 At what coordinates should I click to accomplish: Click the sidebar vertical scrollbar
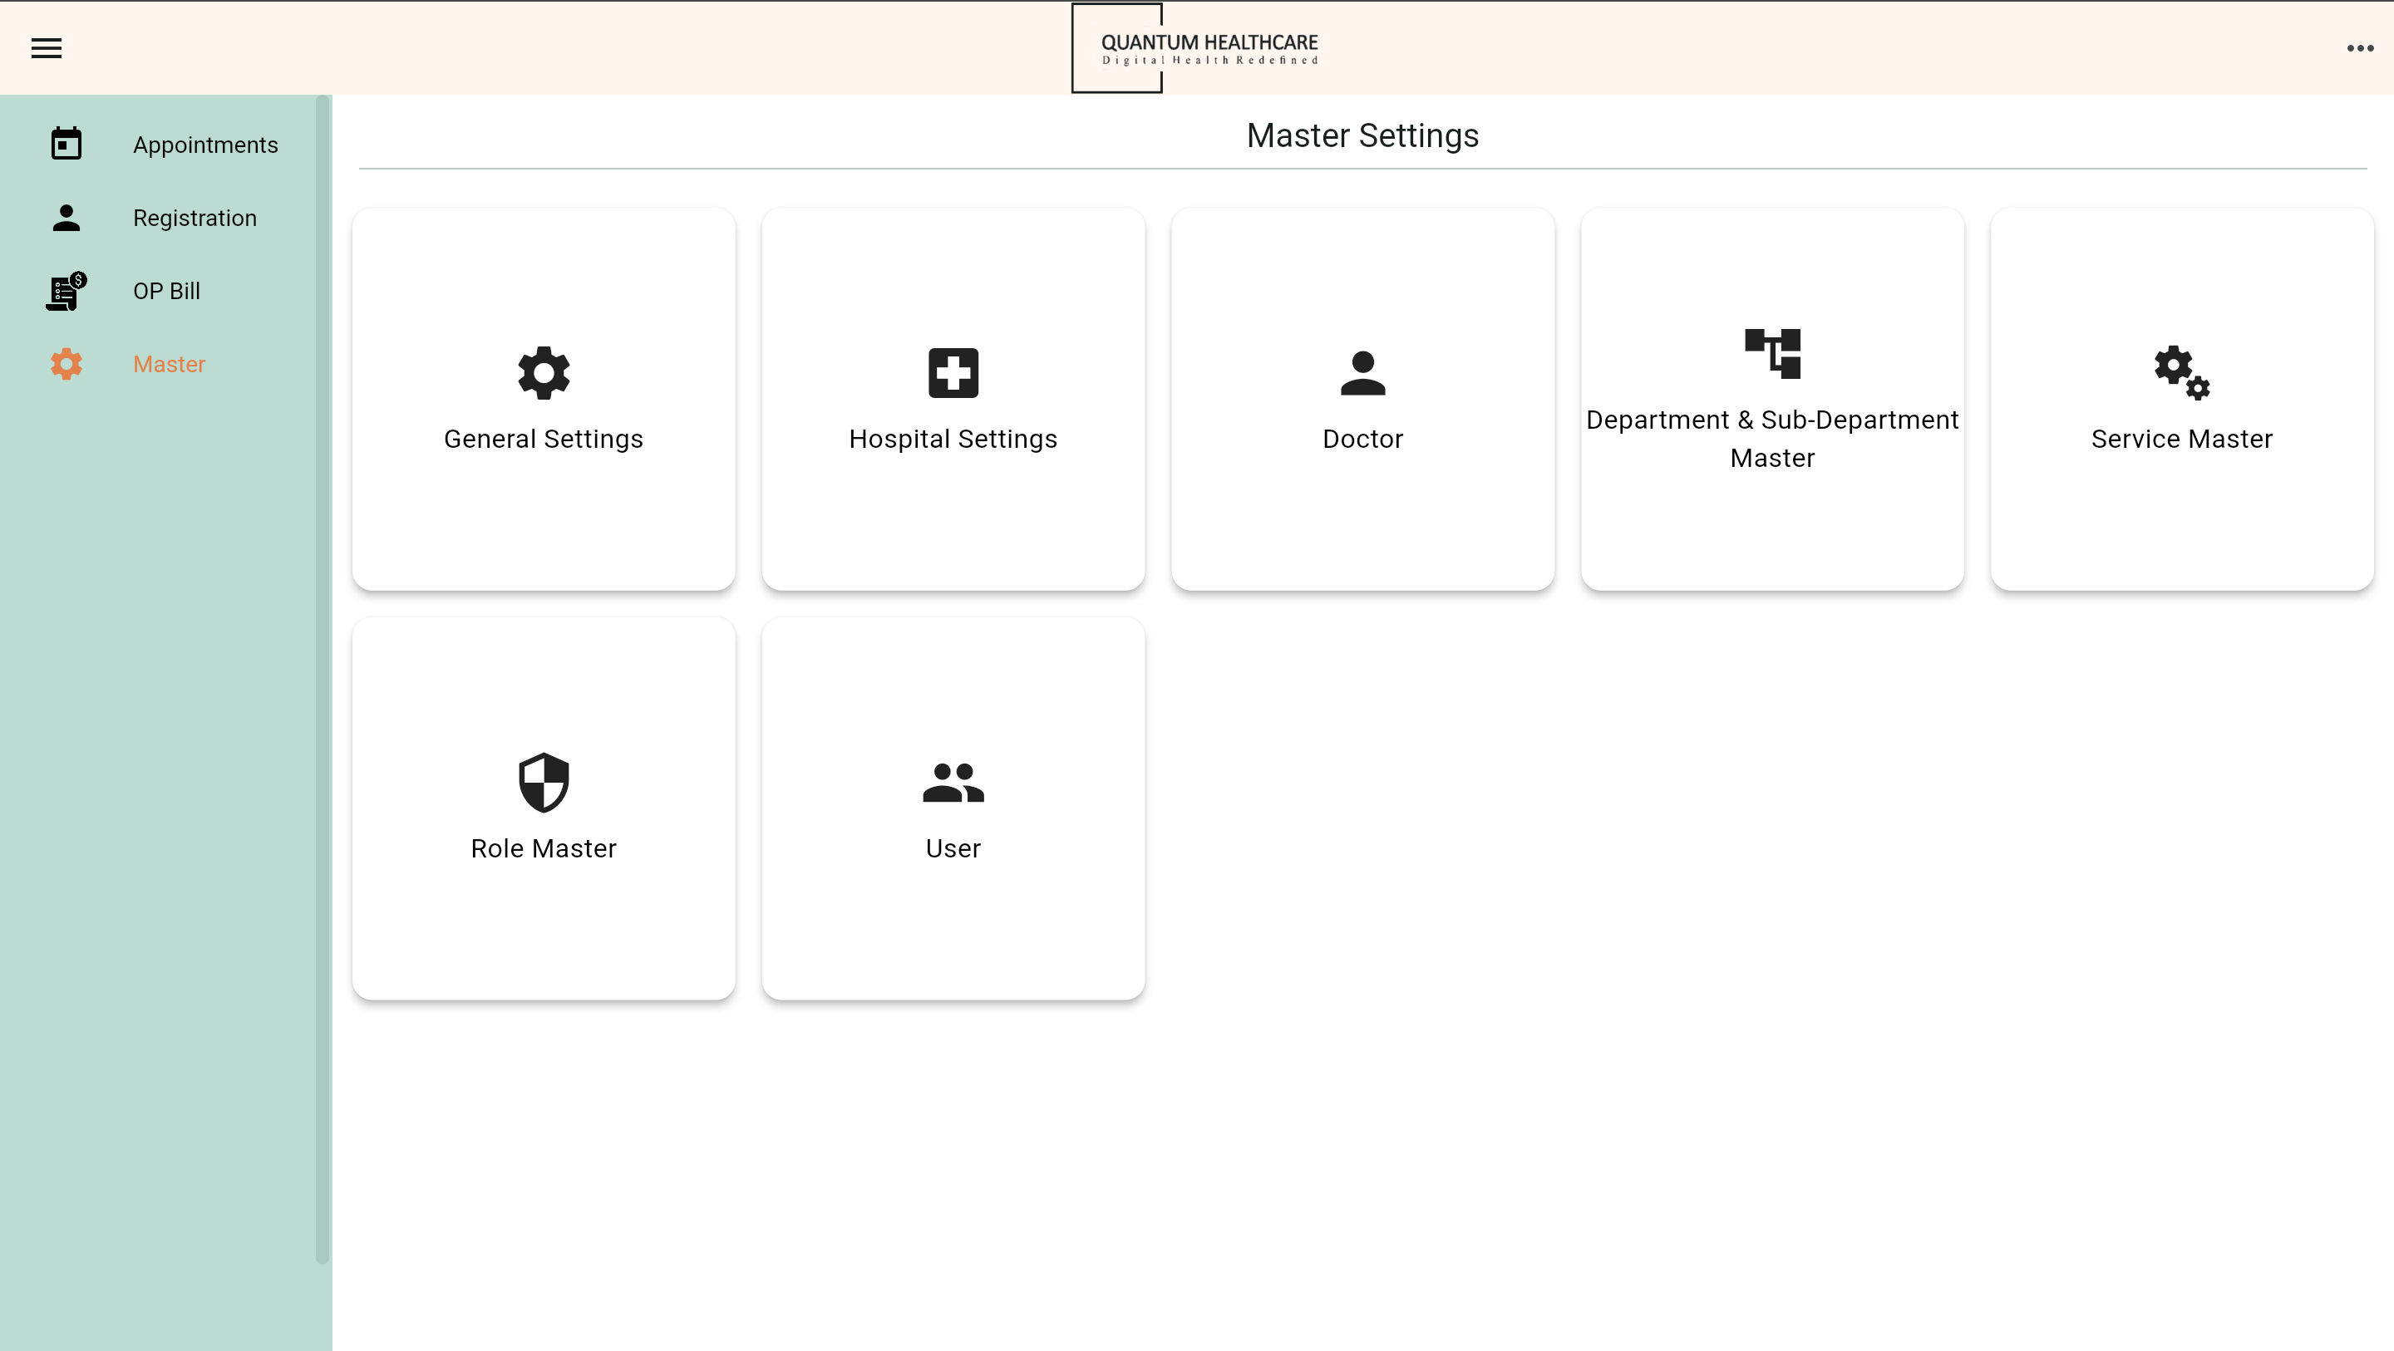323,678
